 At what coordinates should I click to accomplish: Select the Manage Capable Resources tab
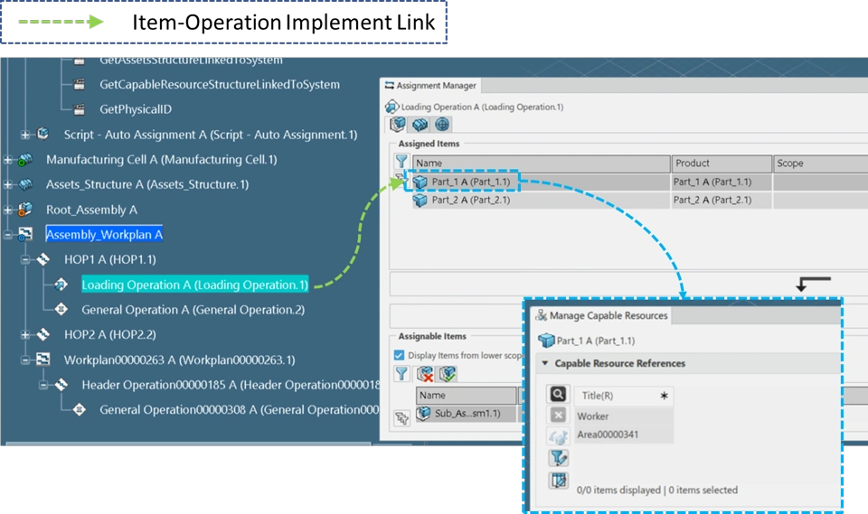(602, 315)
